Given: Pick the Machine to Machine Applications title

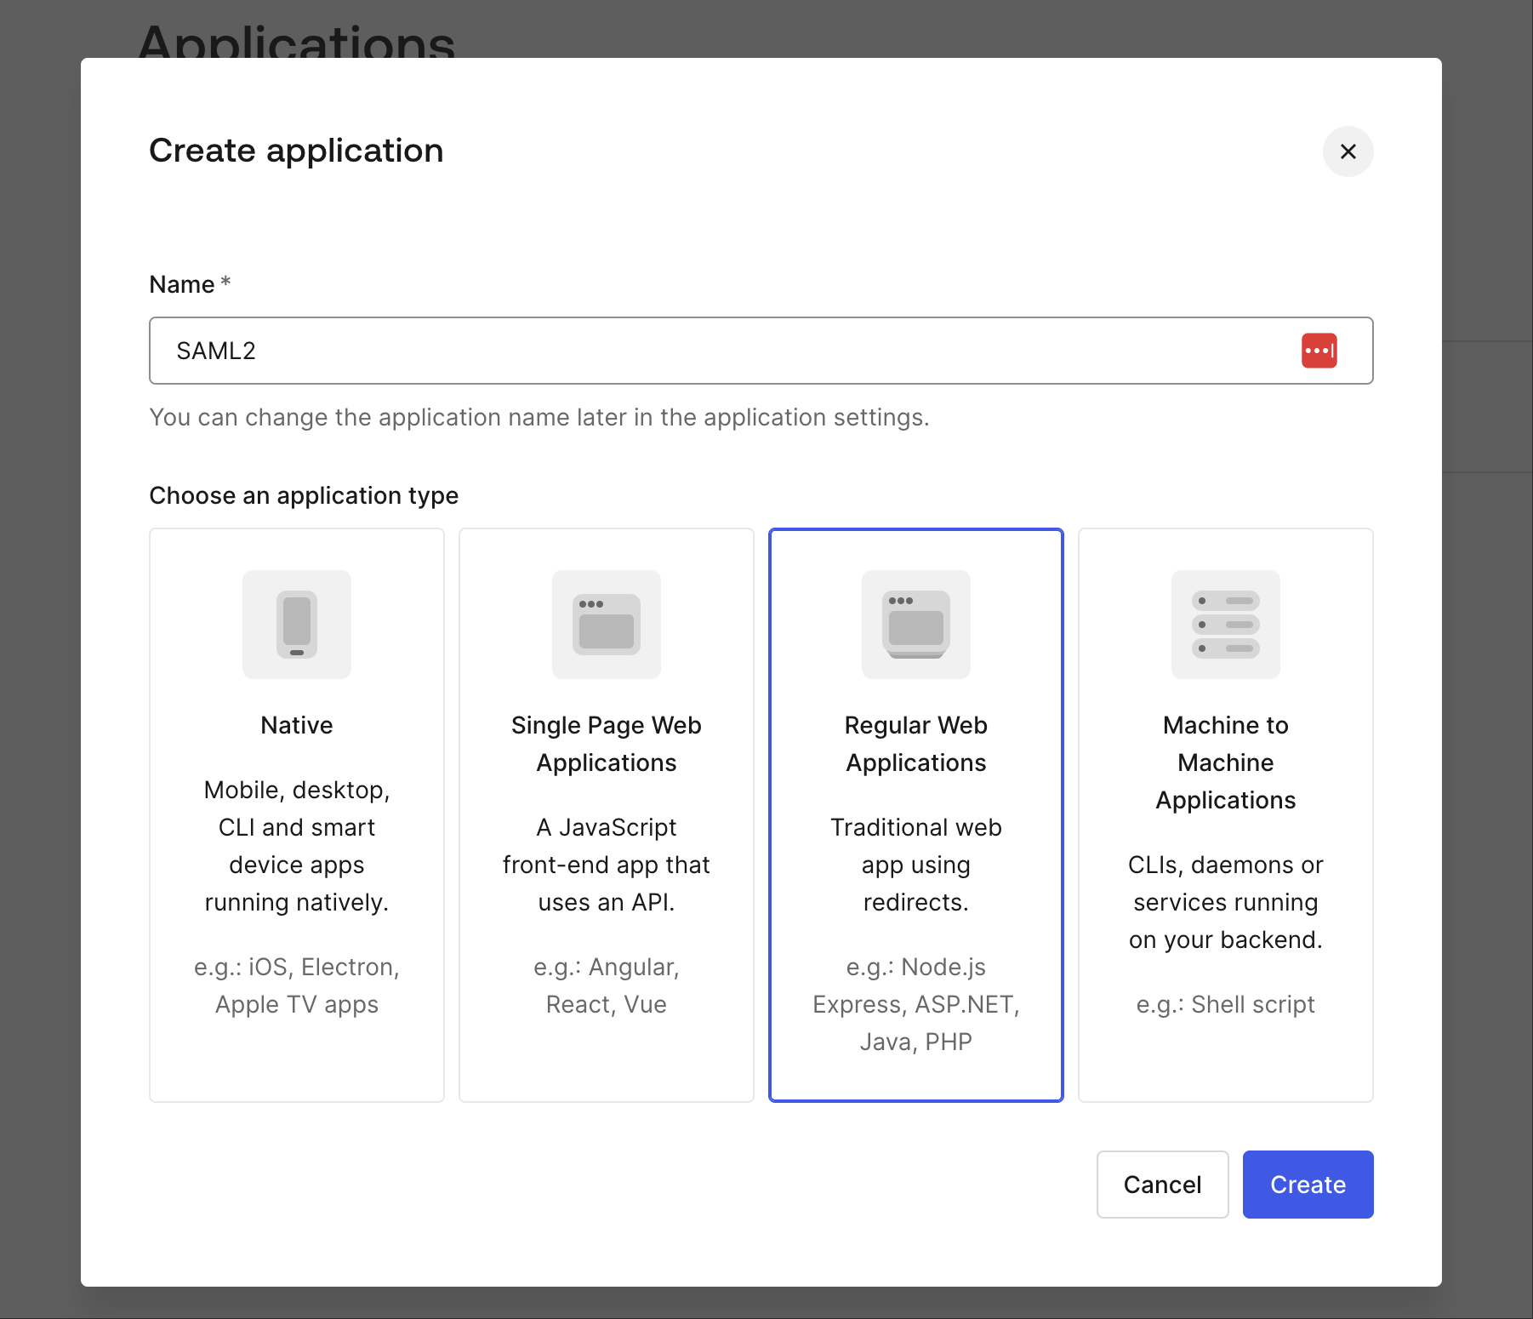Looking at the screenshot, I should [1225, 762].
